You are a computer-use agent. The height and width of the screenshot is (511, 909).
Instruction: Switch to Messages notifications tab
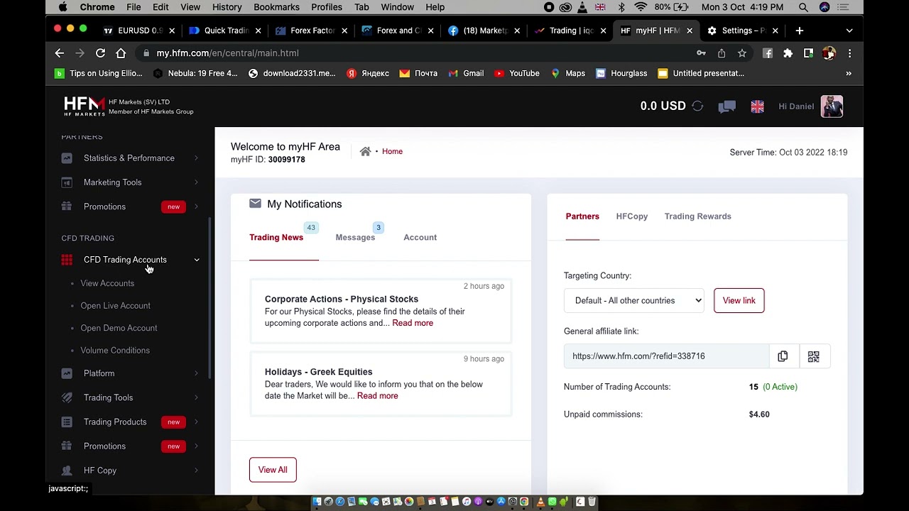click(355, 237)
